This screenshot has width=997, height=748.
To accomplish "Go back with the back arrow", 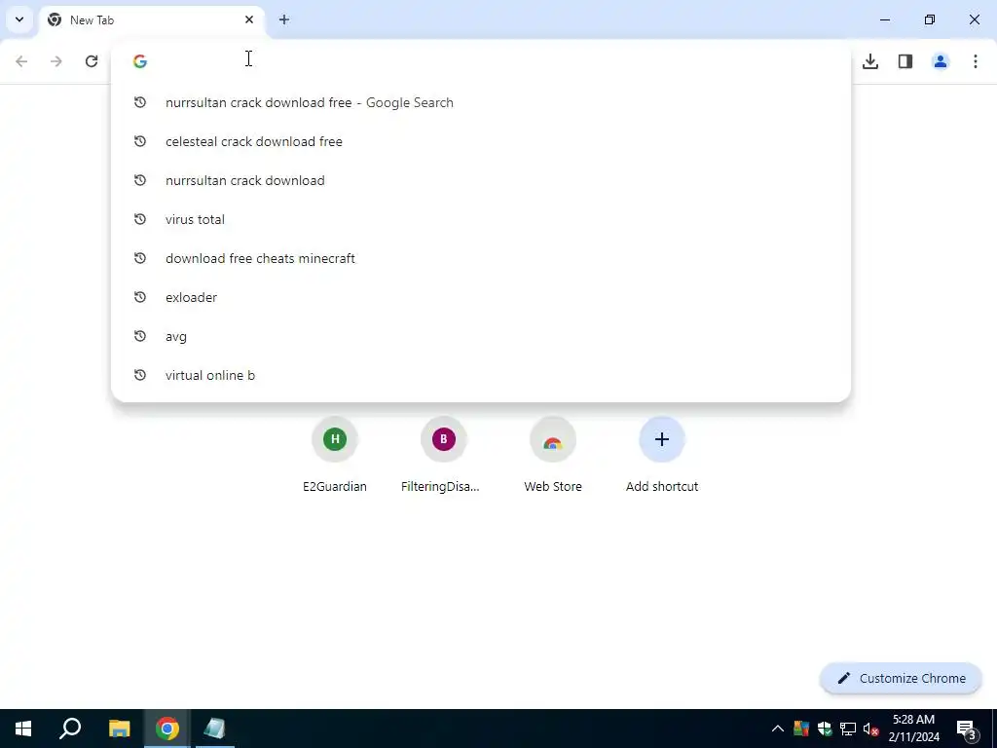I will pos(21,61).
